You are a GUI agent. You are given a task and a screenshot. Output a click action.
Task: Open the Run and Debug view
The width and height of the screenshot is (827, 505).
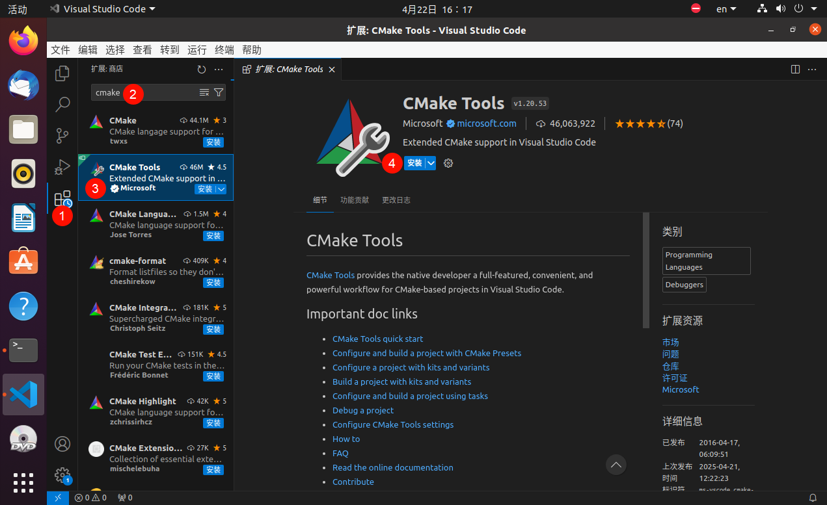62,167
